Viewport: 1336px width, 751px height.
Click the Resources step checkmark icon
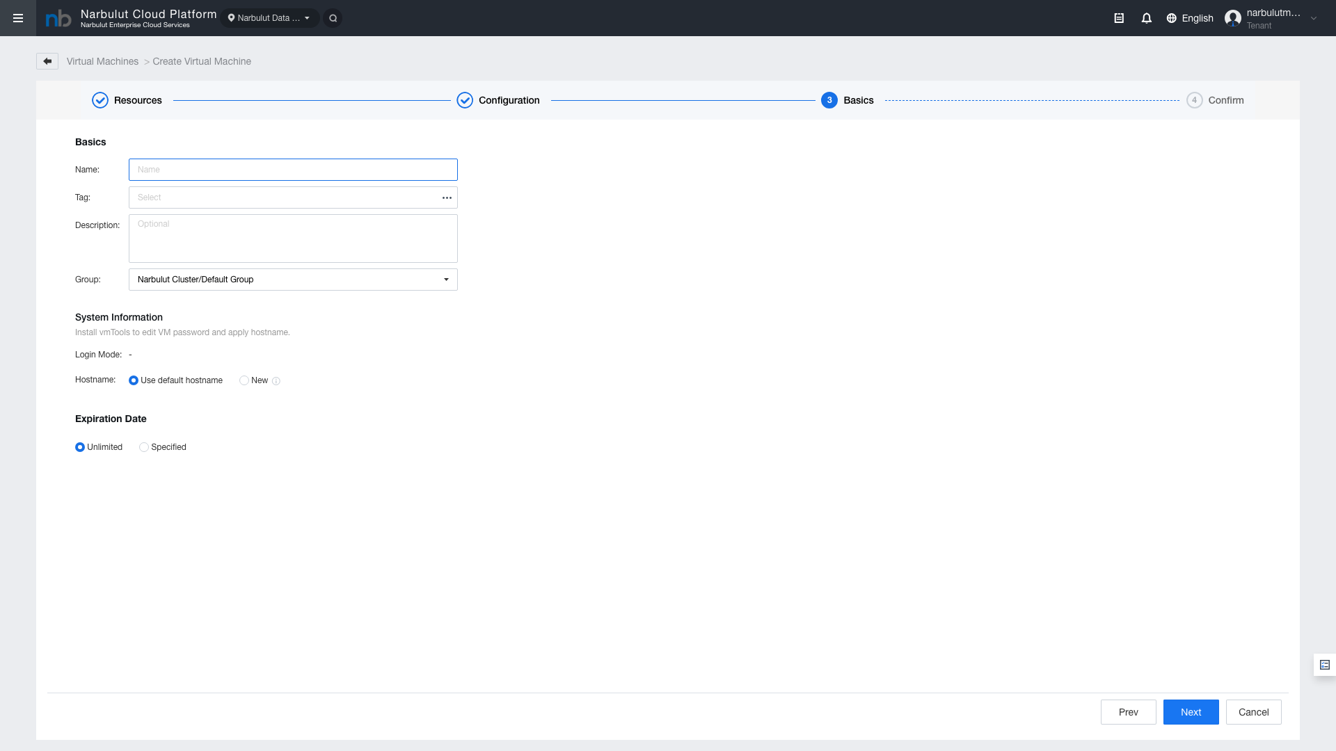pyautogui.click(x=100, y=100)
